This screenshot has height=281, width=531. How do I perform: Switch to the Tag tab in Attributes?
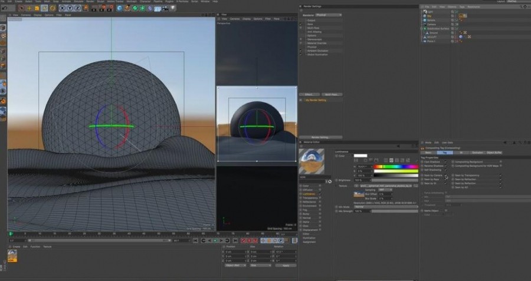coord(445,153)
